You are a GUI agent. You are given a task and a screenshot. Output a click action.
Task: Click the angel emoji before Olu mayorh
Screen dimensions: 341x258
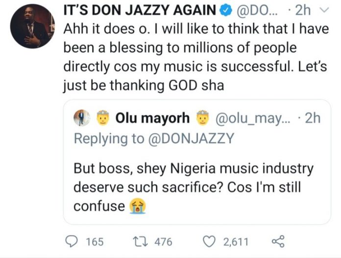click(x=101, y=118)
